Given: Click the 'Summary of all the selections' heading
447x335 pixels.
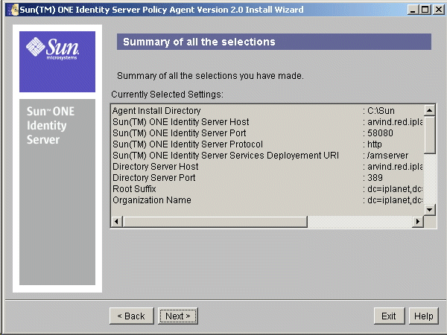Looking at the screenshot, I should [199, 42].
